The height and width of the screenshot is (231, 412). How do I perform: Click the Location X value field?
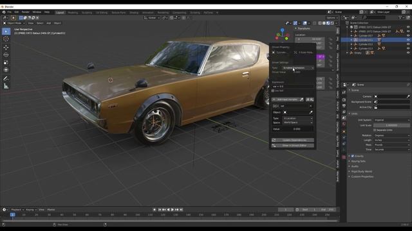(309, 39)
